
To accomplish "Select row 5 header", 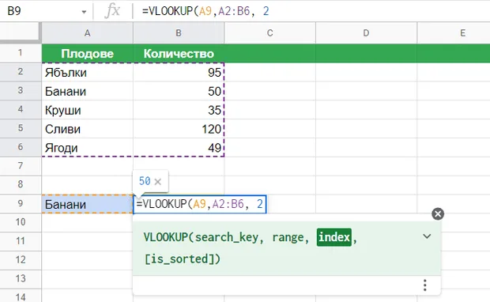I will (x=21, y=128).
